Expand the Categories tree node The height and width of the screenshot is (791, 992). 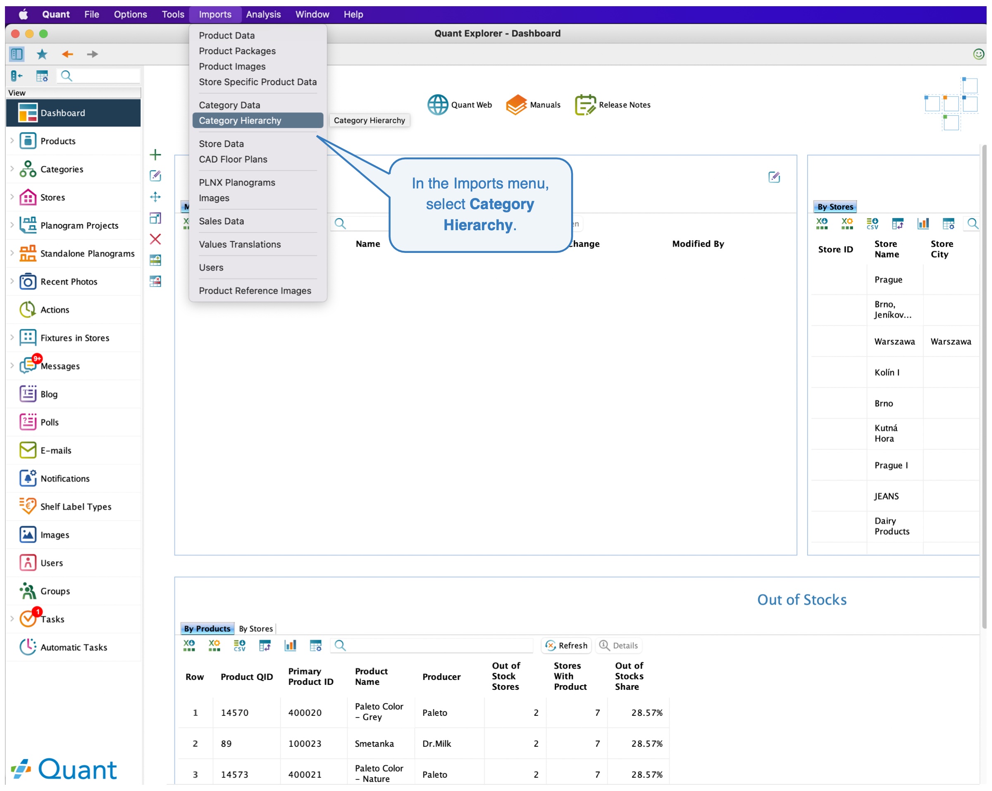pyautogui.click(x=12, y=169)
